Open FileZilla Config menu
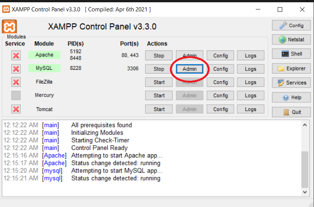 tap(220, 82)
